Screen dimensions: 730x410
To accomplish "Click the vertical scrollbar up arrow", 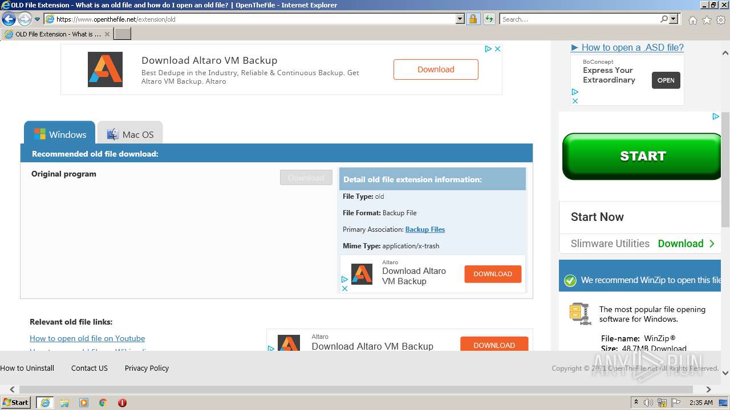I will click(x=725, y=54).
